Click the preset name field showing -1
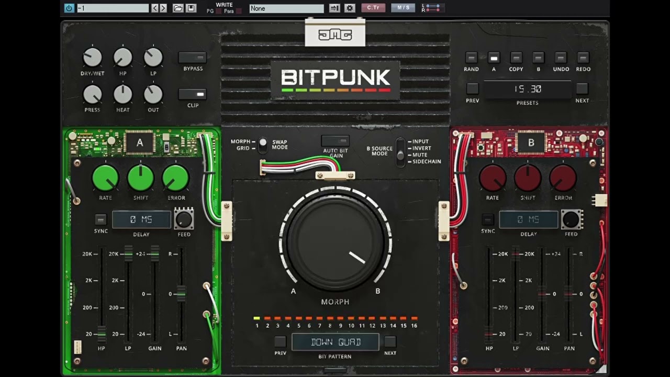 coord(113,8)
